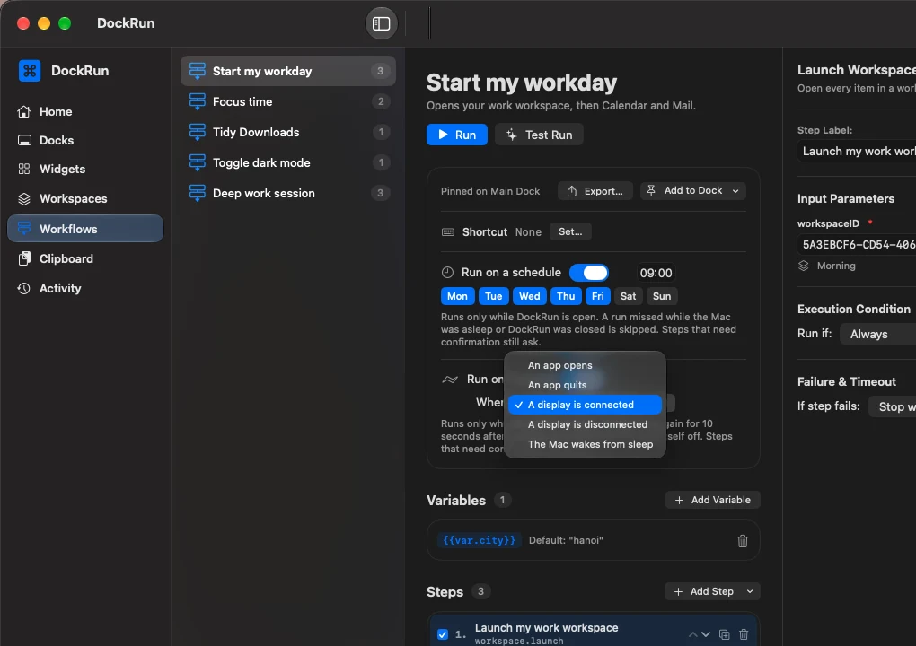Open Activity in the sidebar
Image resolution: width=916 pixels, height=646 pixels.
(x=85, y=288)
